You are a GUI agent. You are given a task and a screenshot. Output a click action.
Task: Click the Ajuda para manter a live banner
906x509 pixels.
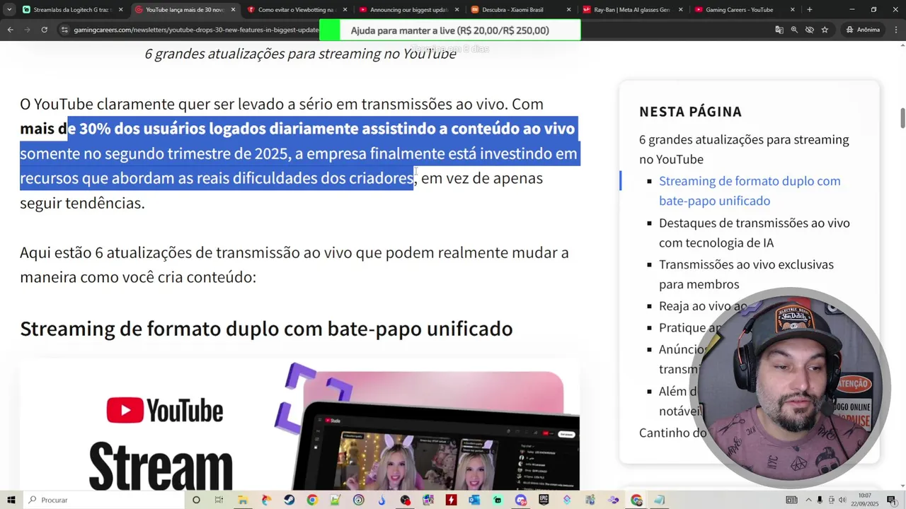pos(449,30)
